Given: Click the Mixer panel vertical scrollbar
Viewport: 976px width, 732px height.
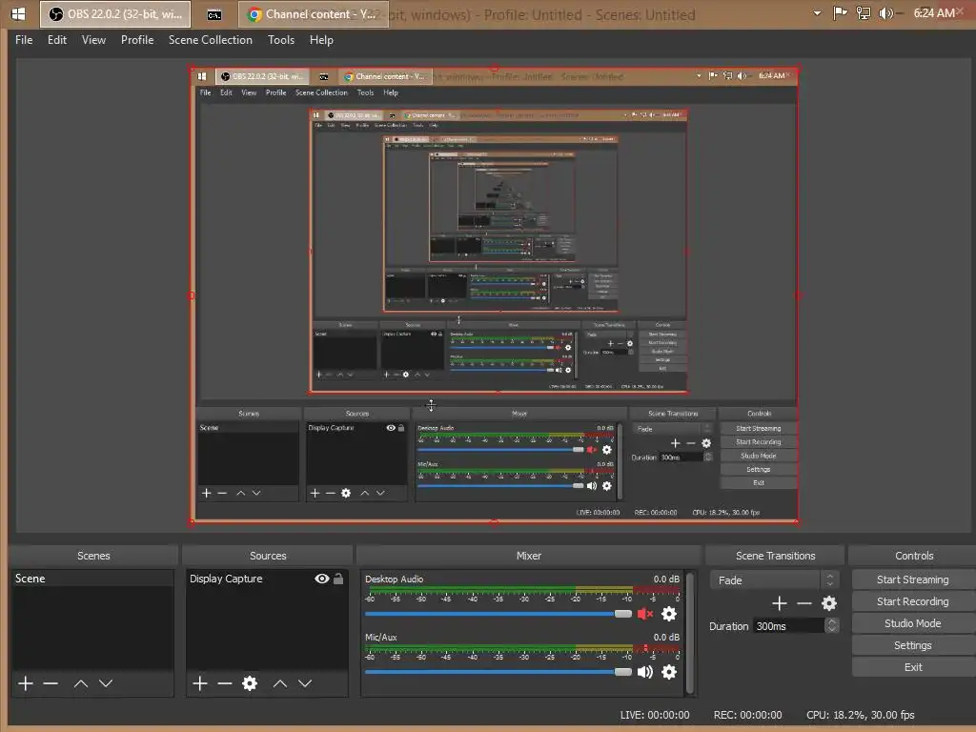Looking at the screenshot, I should [690, 632].
